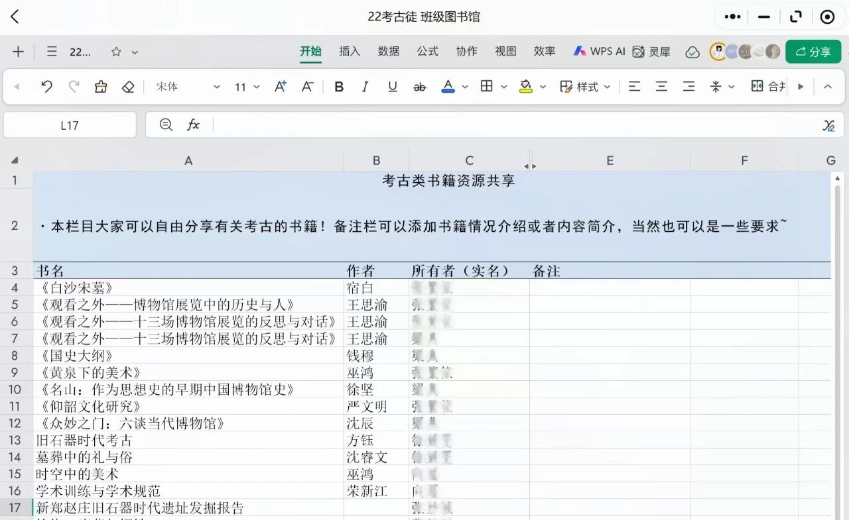Image resolution: width=849 pixels, height=520 pixels.
Task: Undo the last action
Action: point(46,87)
